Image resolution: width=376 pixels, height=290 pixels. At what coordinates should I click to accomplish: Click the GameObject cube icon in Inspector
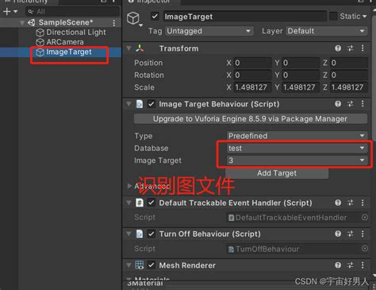click(133, 18)
